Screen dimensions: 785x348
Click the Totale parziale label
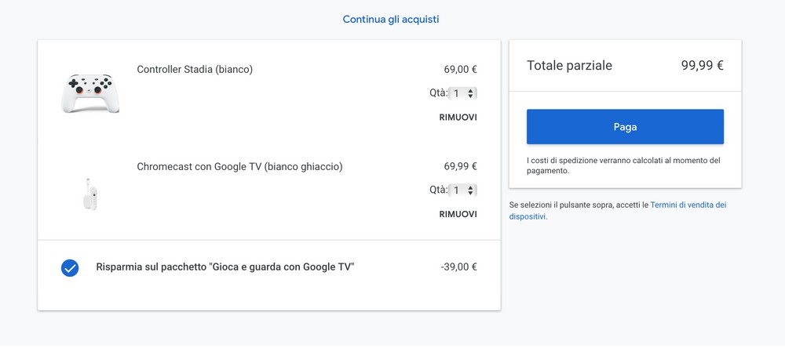pyautogui.click(x=569, y=66)
